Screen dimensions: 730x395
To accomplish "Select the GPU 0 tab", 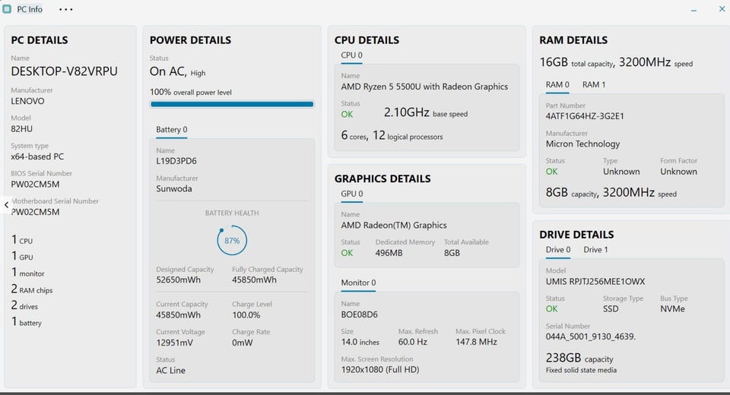I will pyautogui.click(x=351, y=194).
